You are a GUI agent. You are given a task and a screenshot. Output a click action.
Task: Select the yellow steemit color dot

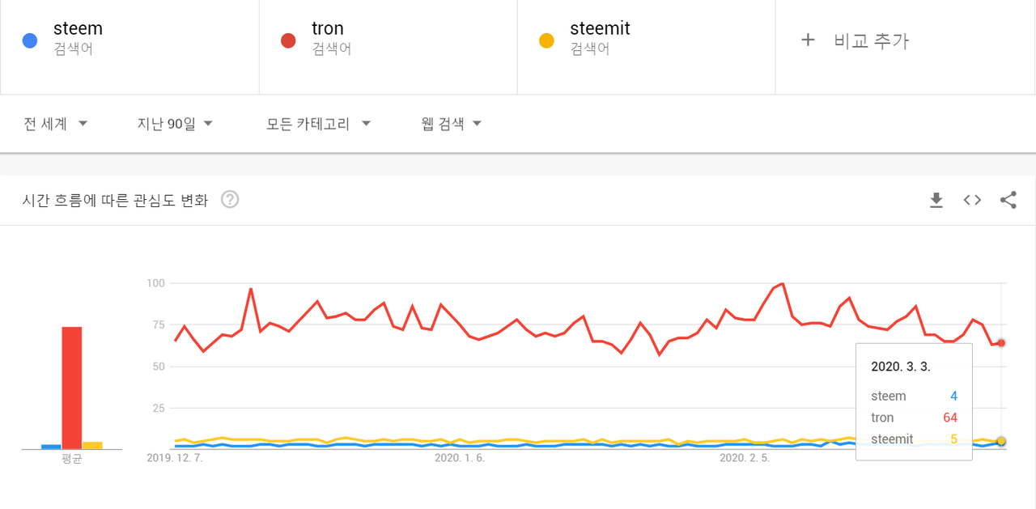[x=546, y=40]
